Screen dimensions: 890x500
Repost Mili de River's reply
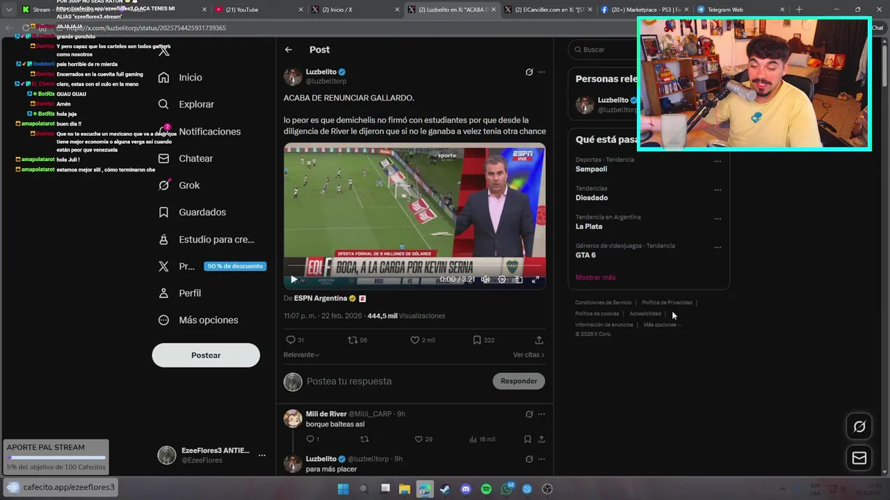click(x=364, y=440)
